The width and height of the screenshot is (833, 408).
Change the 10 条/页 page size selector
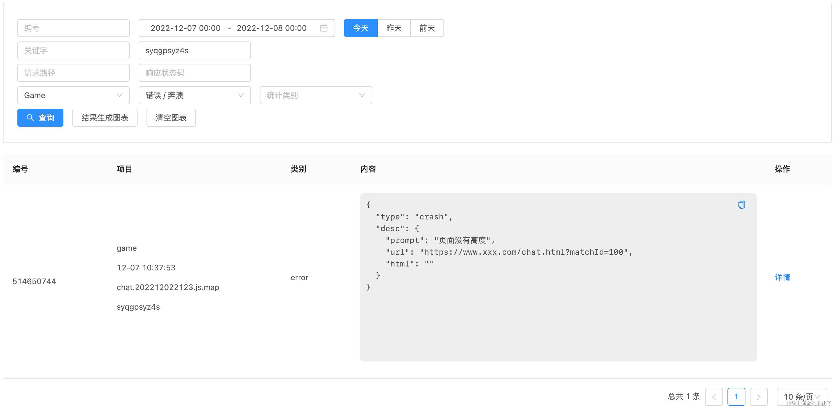(801, 397)
